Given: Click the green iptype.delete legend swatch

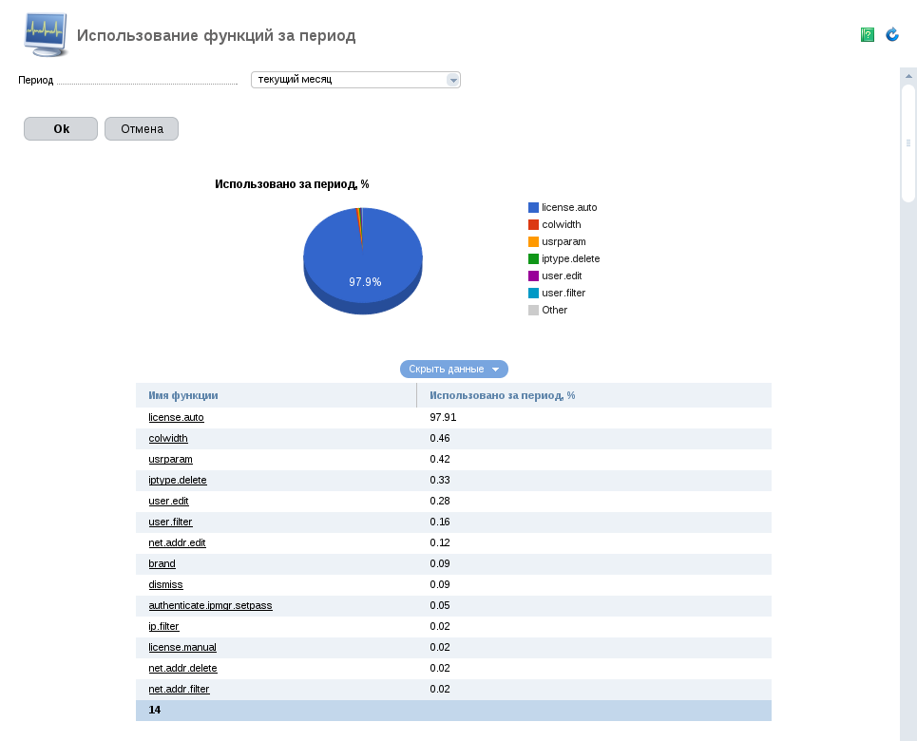Looking at the screenshot, I should coord(533,258).
